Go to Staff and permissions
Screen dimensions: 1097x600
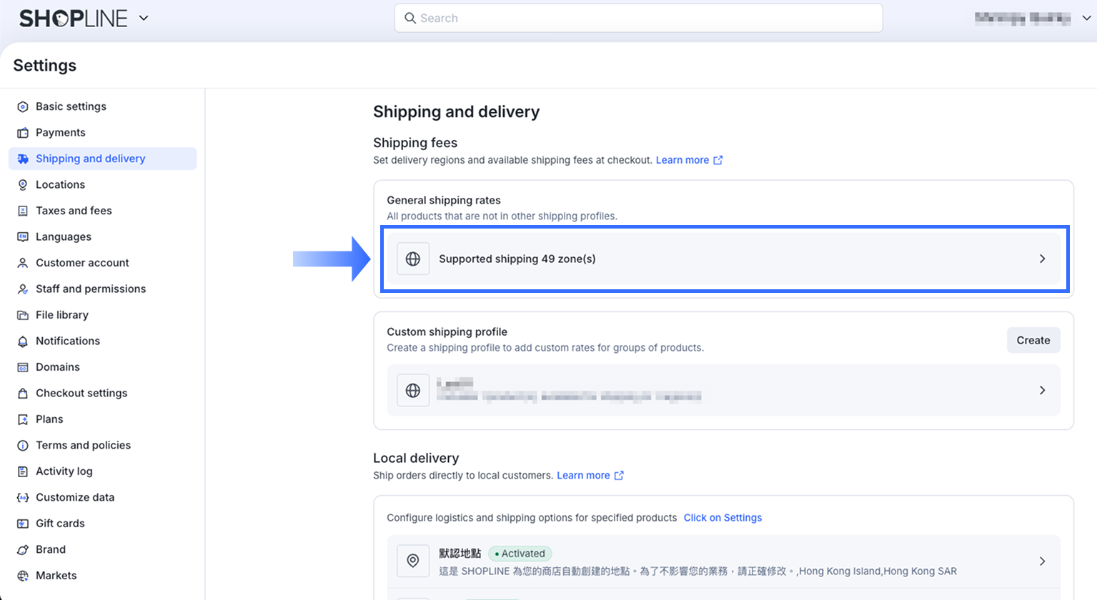pos(91,289)
